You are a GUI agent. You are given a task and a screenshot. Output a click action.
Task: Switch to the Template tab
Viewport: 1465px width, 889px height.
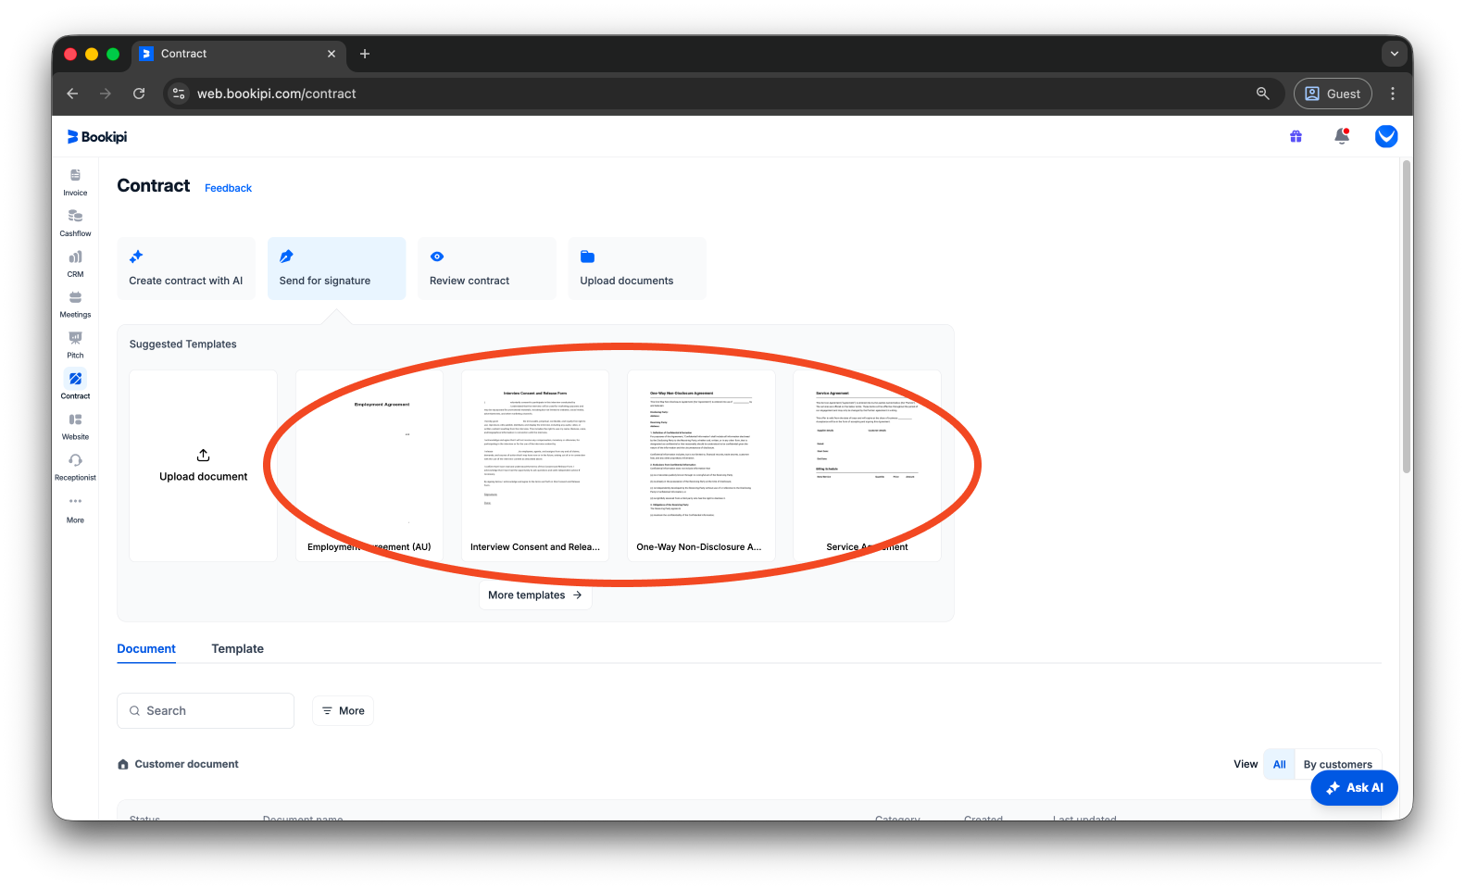tap(237, 649)
